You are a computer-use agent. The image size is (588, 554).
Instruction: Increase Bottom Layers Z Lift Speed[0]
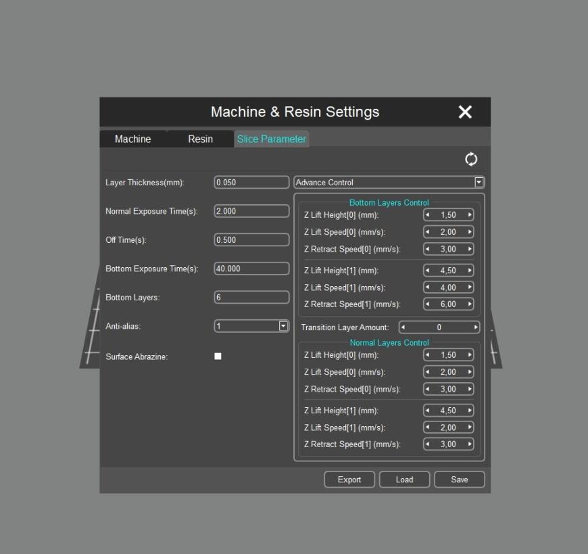click(470, 232)
